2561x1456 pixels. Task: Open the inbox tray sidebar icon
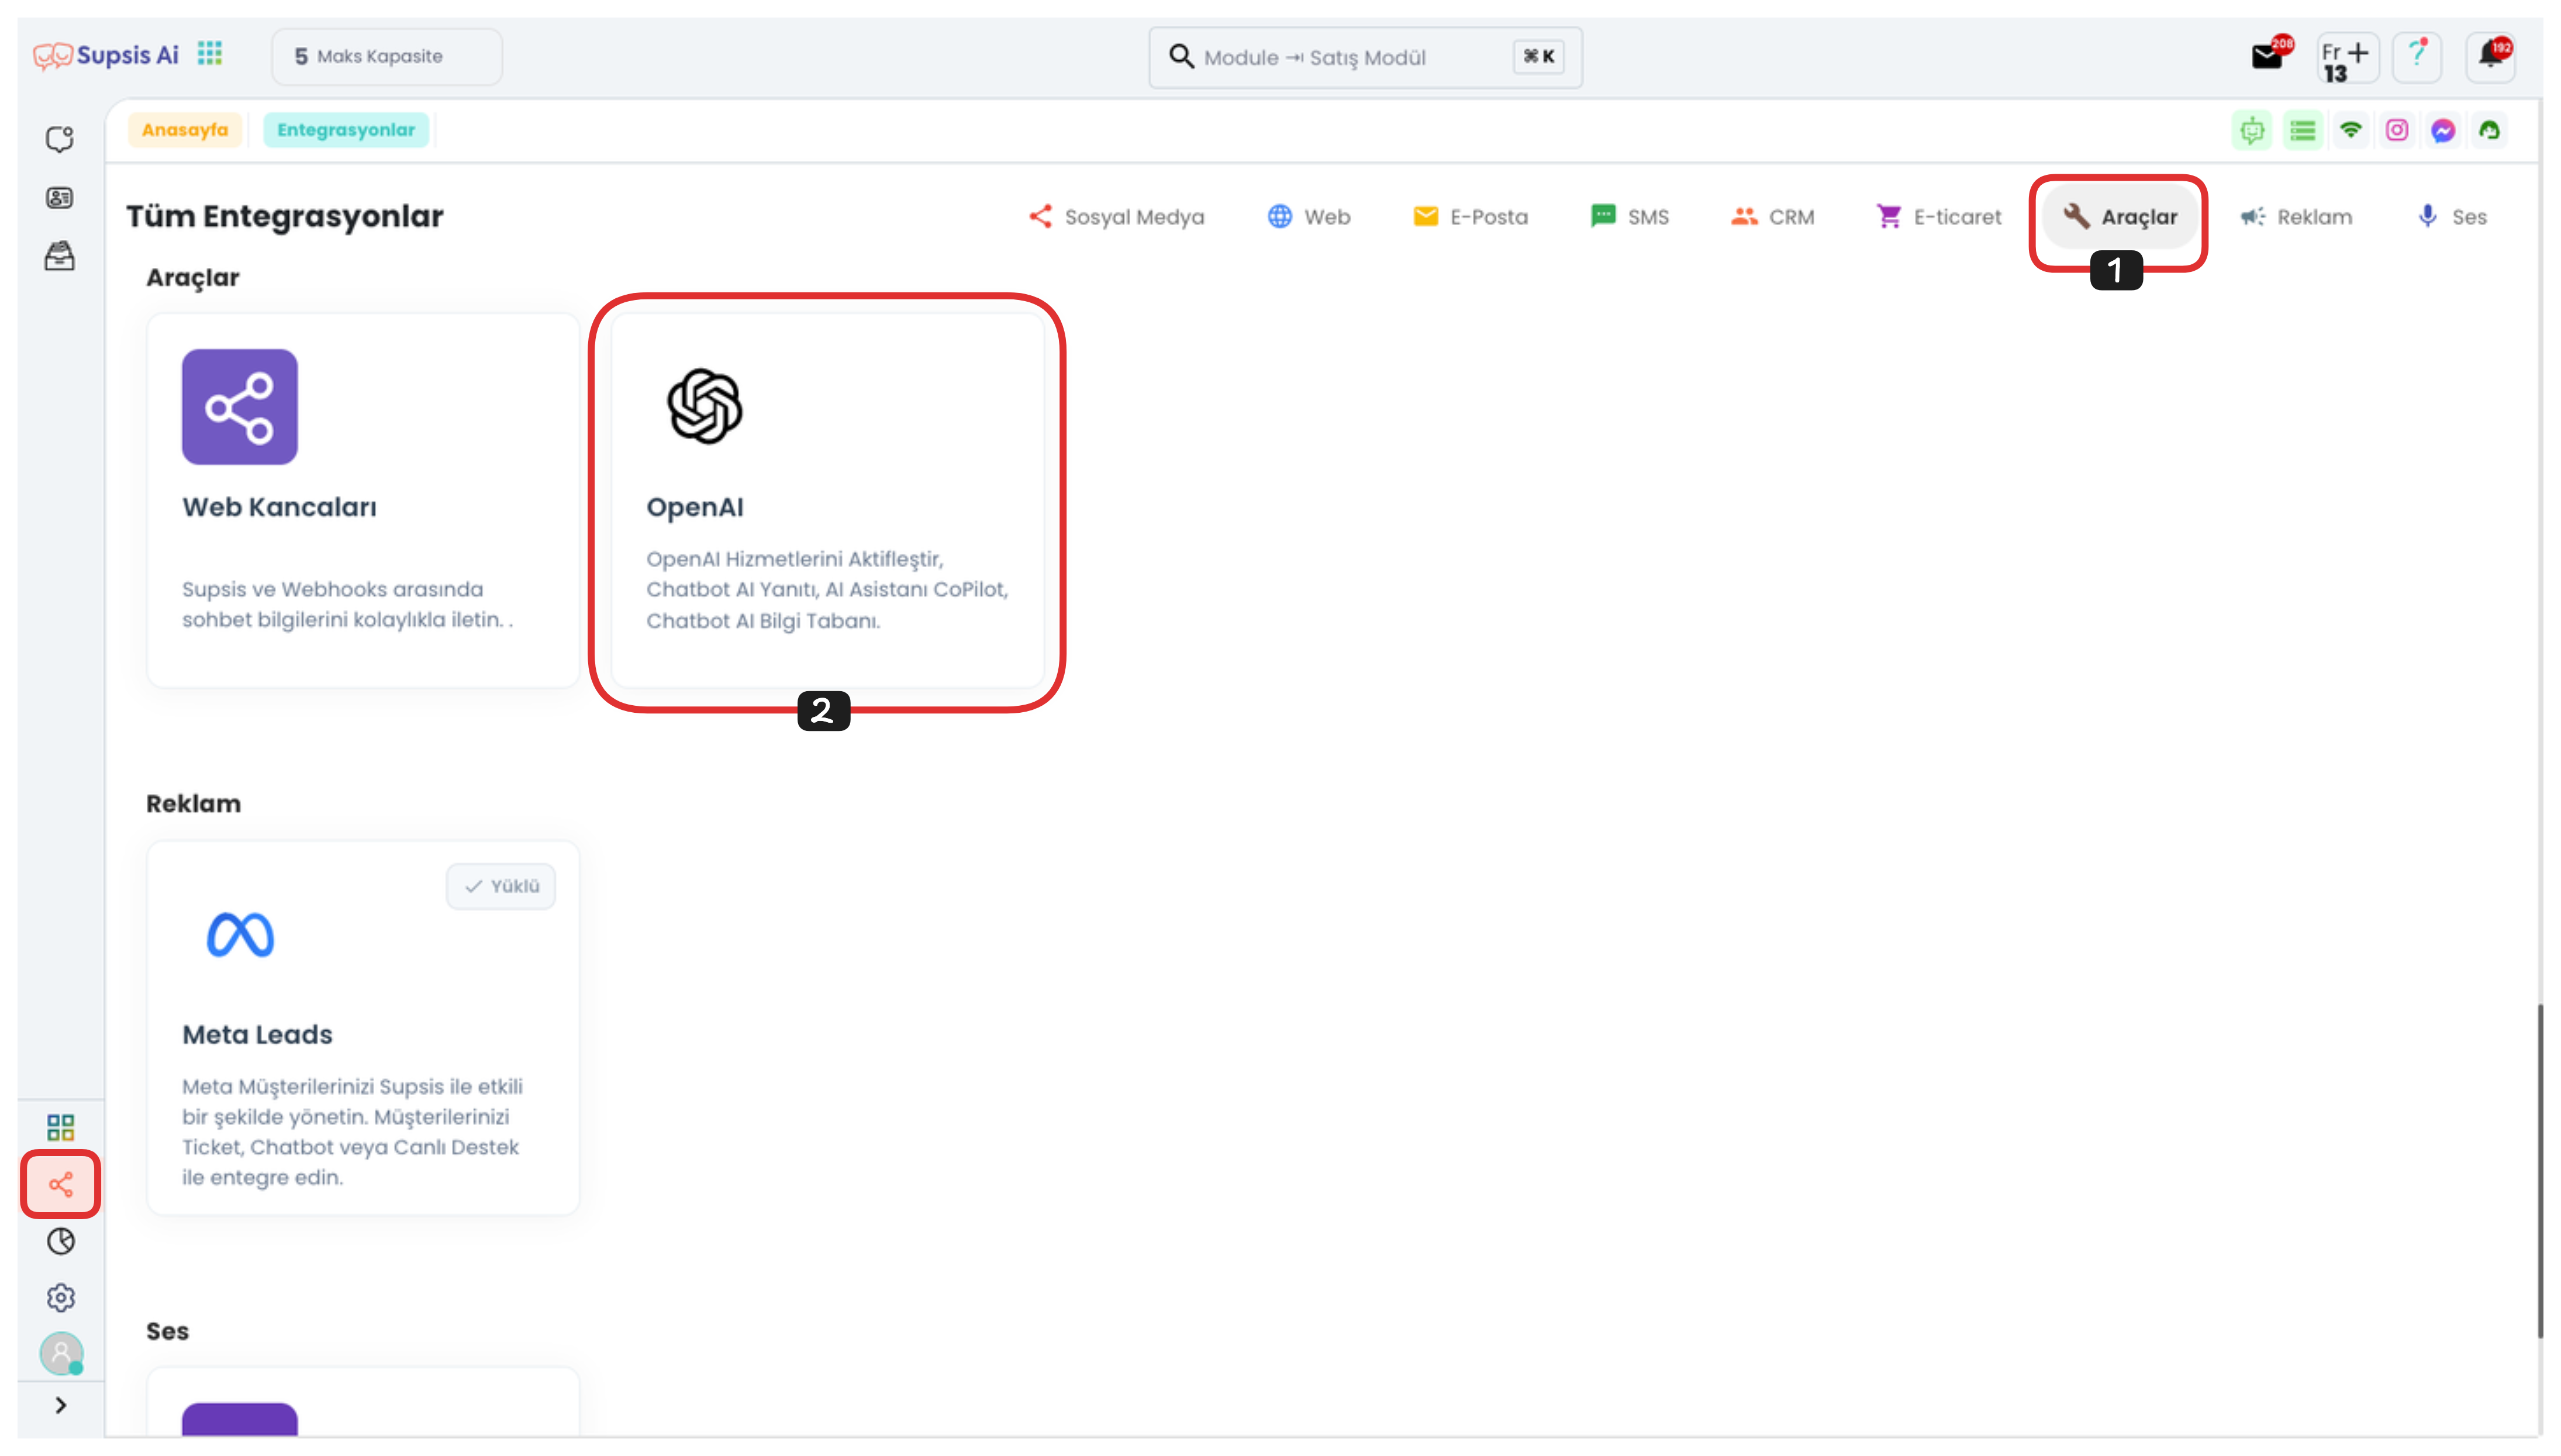point(60,256)
